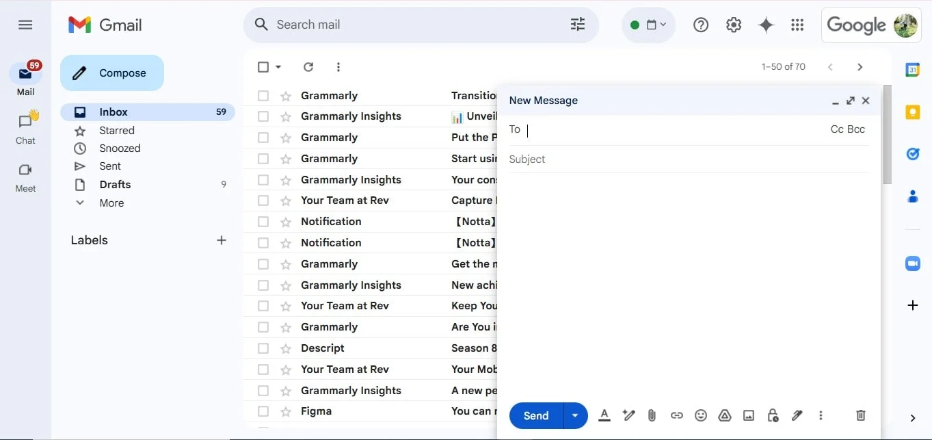Screen dimensions: 932x440
Task: Open Settings gear icon
Action: tap(734, 25)
